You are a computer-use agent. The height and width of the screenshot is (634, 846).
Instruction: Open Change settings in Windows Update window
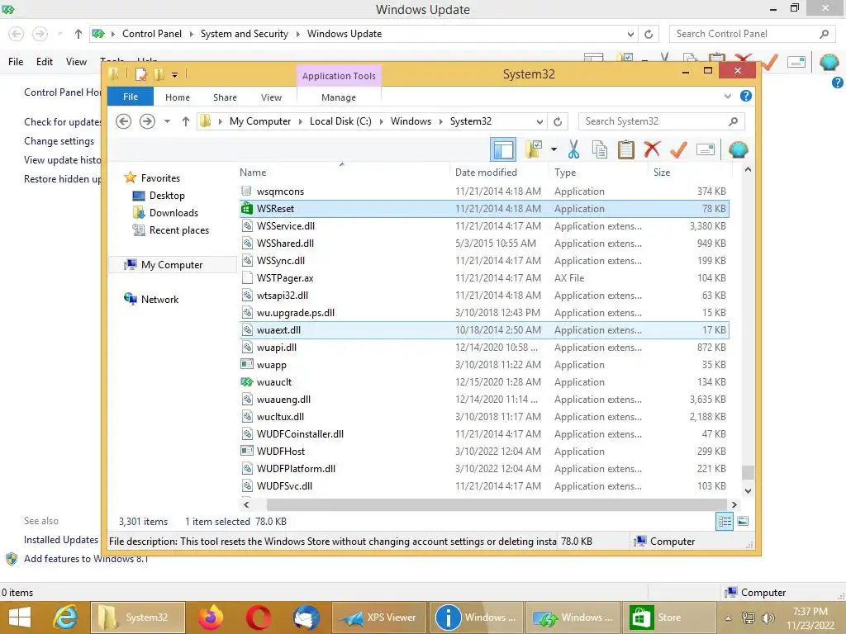pyautogui.click(x=59, y=140)
